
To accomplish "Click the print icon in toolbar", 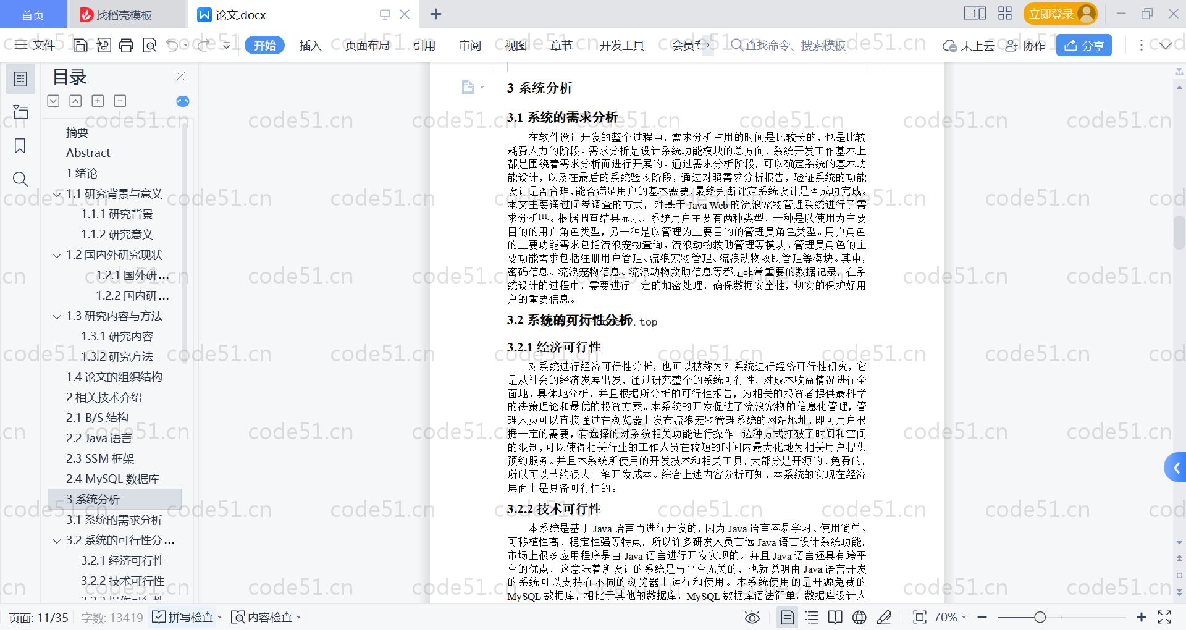I will tap(127, 45).
